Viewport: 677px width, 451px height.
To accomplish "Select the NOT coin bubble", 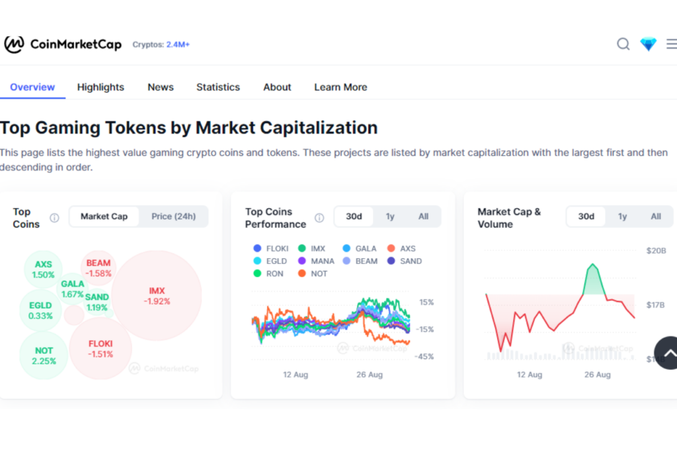I will click(x=44, y=356).
